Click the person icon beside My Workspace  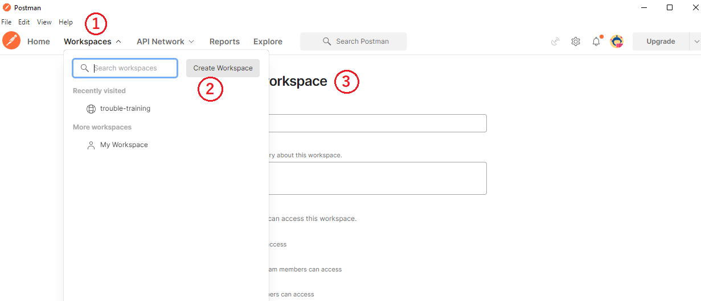(x=91, y=145)
